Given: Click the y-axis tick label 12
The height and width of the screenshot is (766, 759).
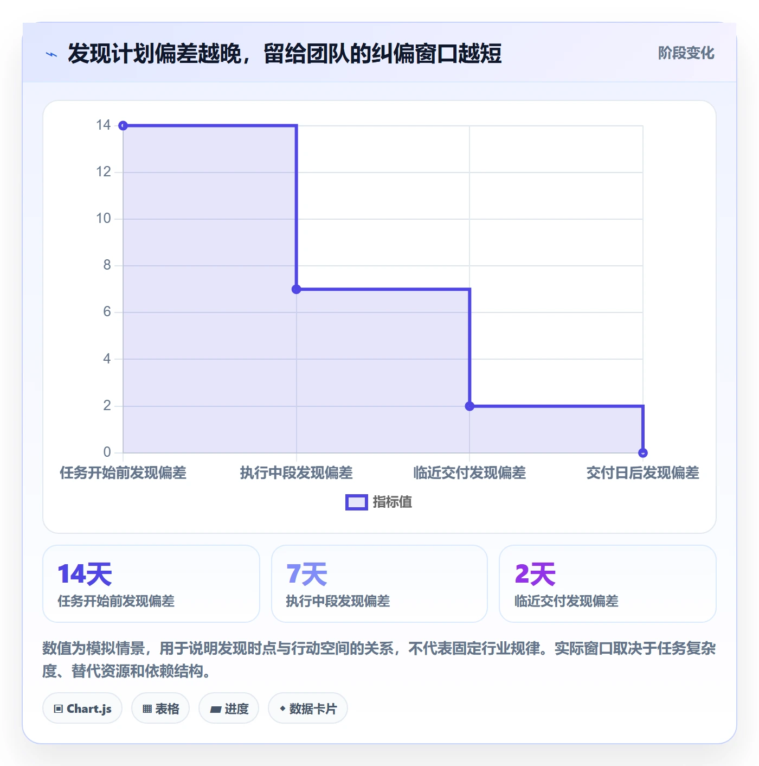Looking at the screenshot, I should tap(104, 172).
